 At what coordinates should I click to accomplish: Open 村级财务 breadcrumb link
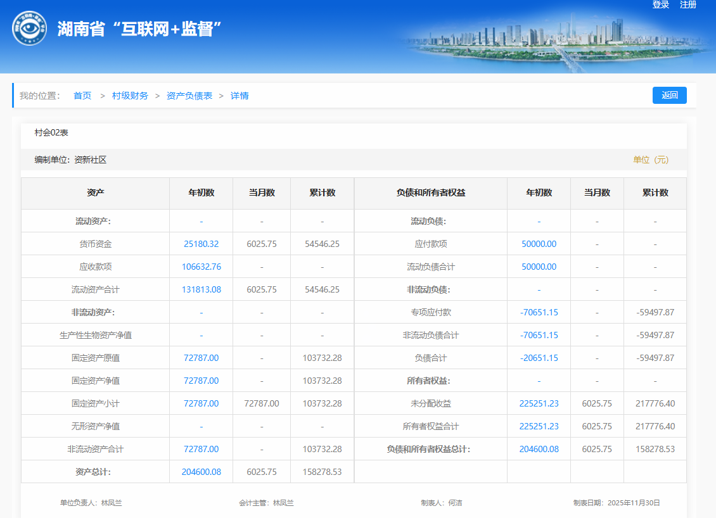[x=130, y=96]
